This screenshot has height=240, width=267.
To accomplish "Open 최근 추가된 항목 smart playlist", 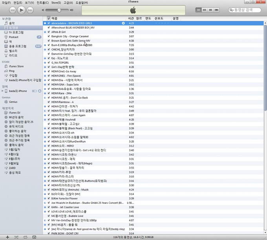I will [x=21, y=140].
